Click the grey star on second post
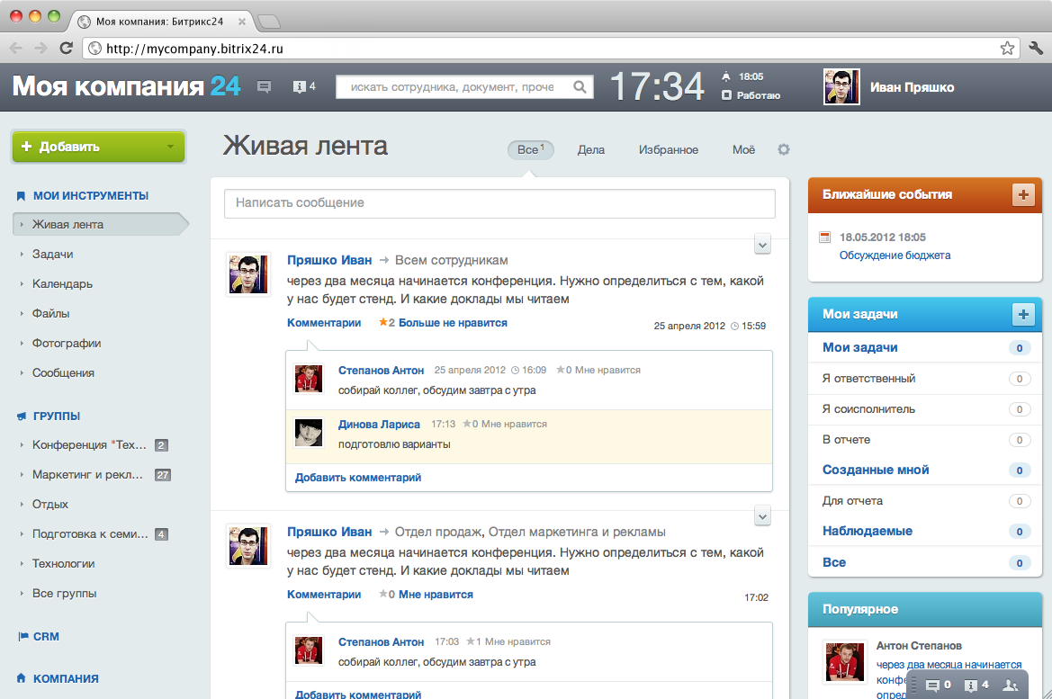This screenshot has height=699, width=1052. 383,594
